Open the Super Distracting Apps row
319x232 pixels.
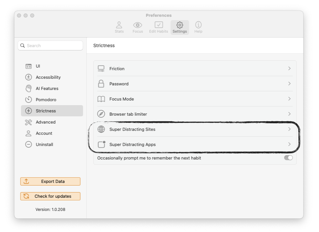pos(195,144)
